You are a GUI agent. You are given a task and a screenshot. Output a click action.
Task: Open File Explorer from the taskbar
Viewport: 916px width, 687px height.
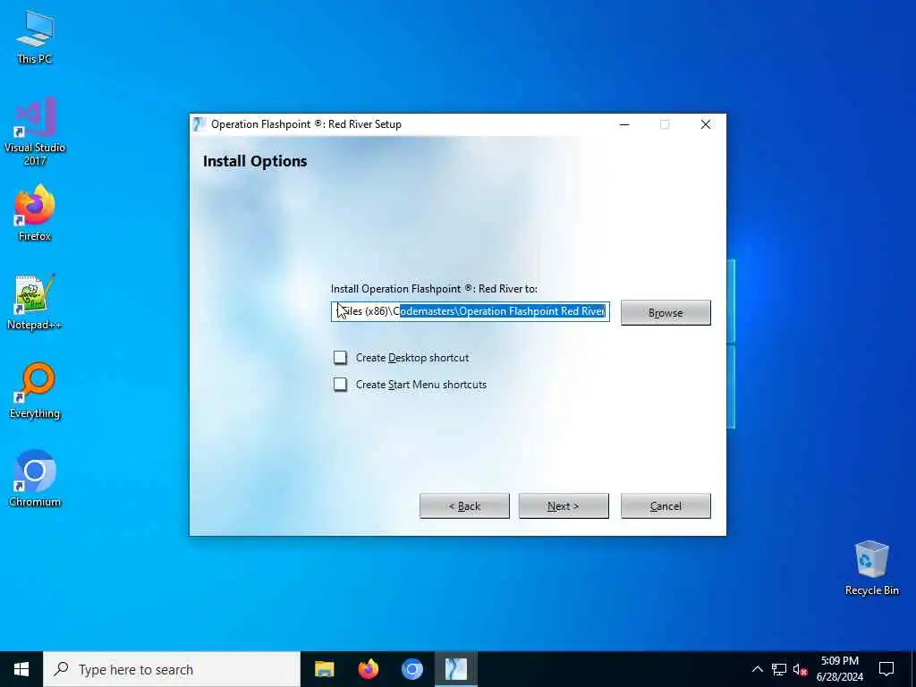tap(324, 669)
